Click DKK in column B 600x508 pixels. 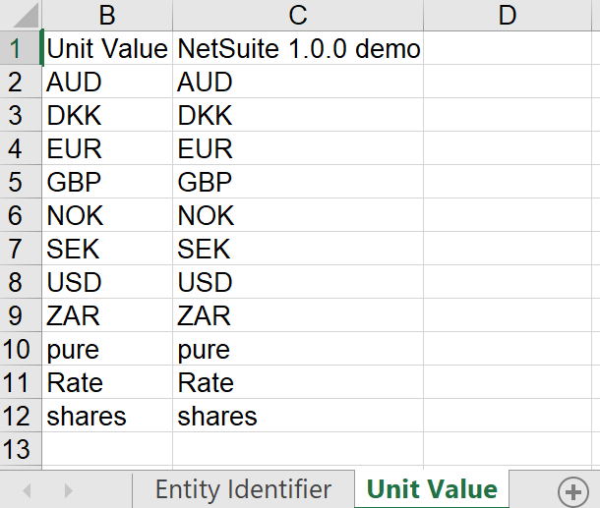[x=107, y=115]
